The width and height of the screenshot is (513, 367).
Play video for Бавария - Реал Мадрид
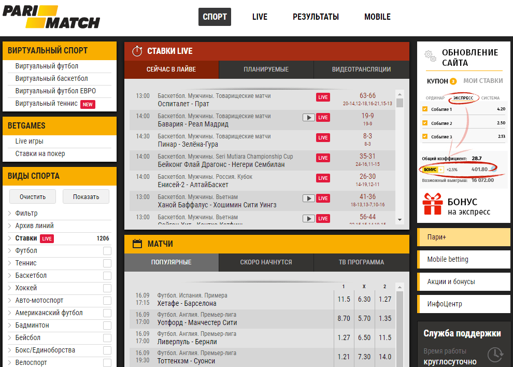click(x=308, y=117)
